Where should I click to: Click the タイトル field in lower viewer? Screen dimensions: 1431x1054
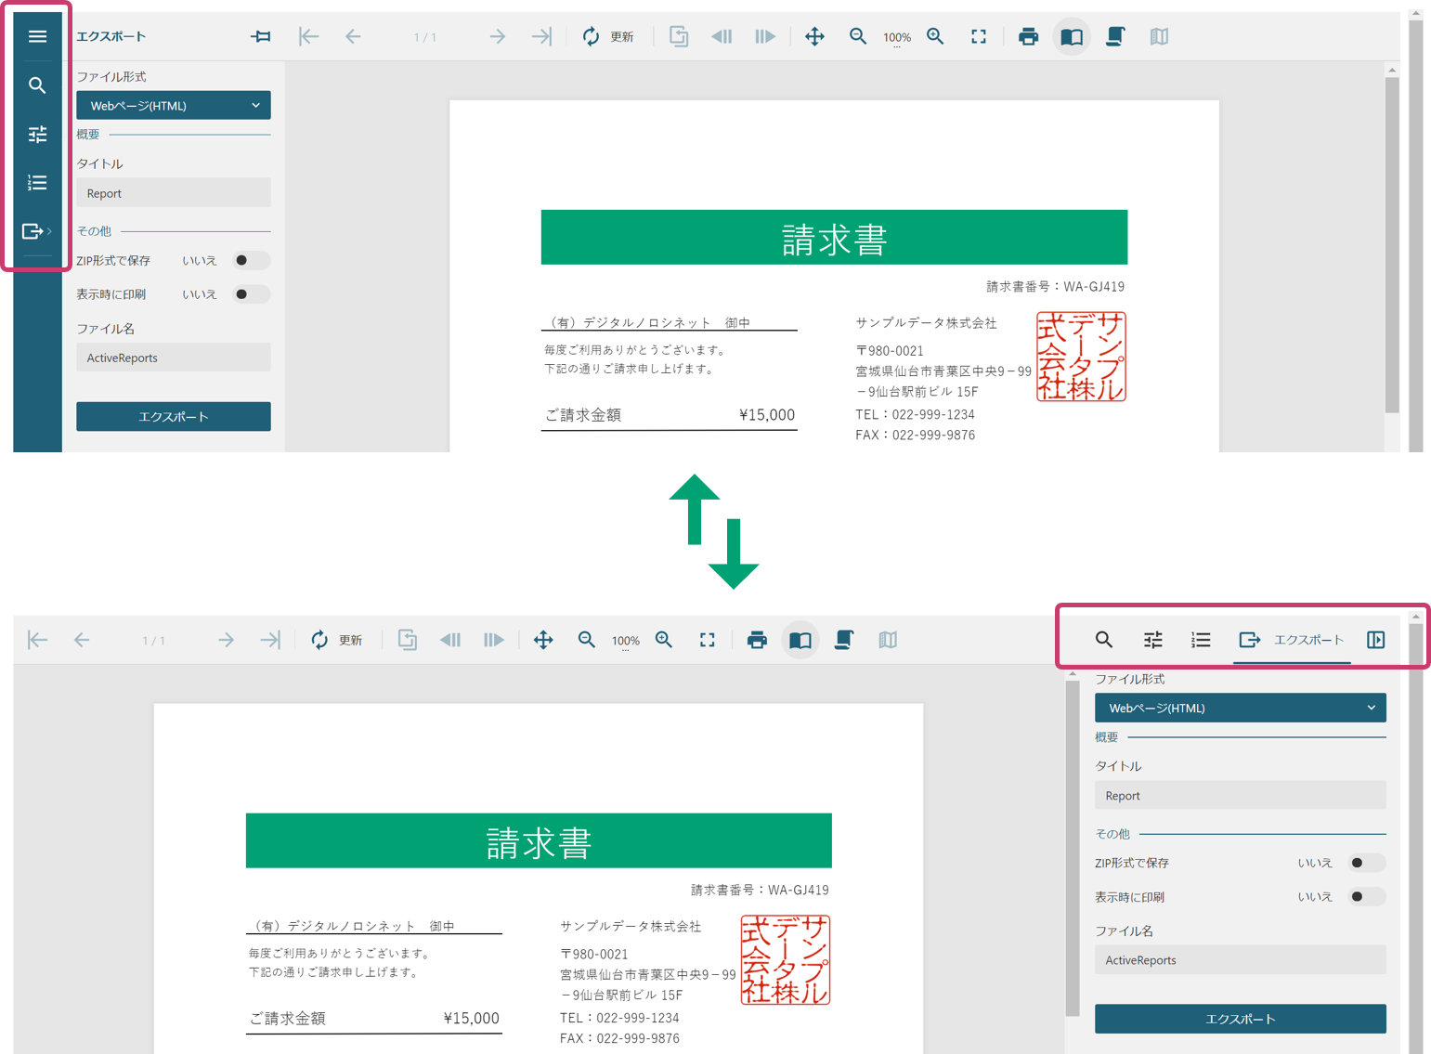pos(1241,796)
